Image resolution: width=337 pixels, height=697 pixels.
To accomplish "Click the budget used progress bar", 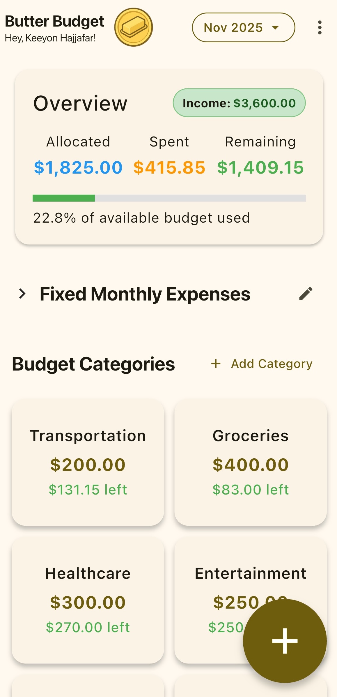I will pyautogui.click(x=169, y=198).
